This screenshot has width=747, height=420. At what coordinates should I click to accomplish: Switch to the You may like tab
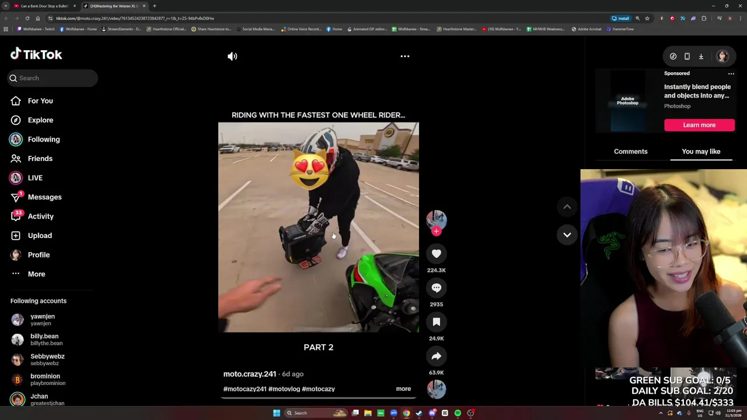pos(701,152)
